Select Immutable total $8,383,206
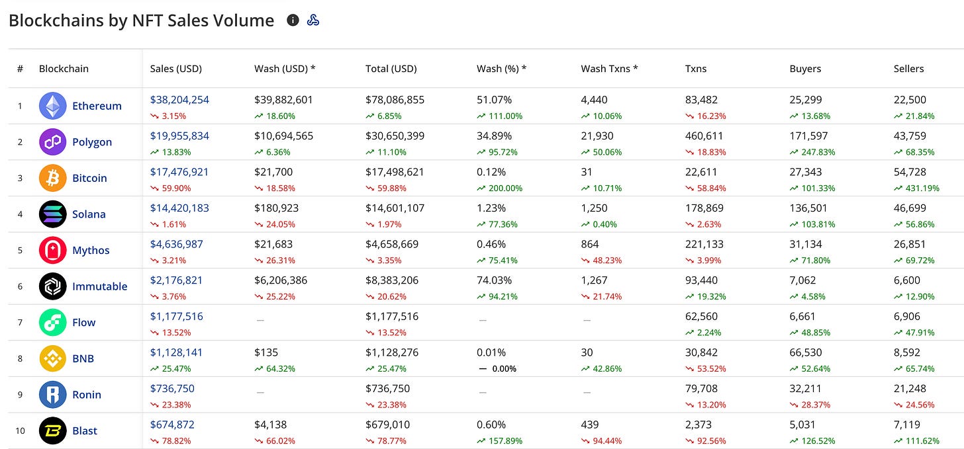The image size is (964, 449). tap(392, 280)
